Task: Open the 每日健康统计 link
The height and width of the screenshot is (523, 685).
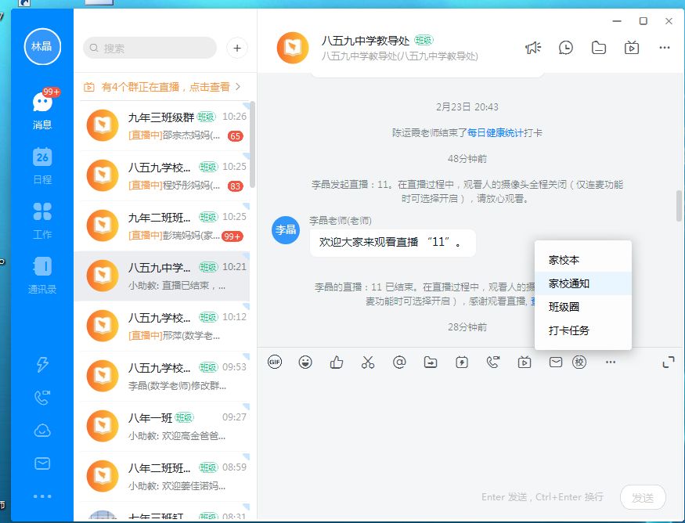Action: [x=495, y=133]
